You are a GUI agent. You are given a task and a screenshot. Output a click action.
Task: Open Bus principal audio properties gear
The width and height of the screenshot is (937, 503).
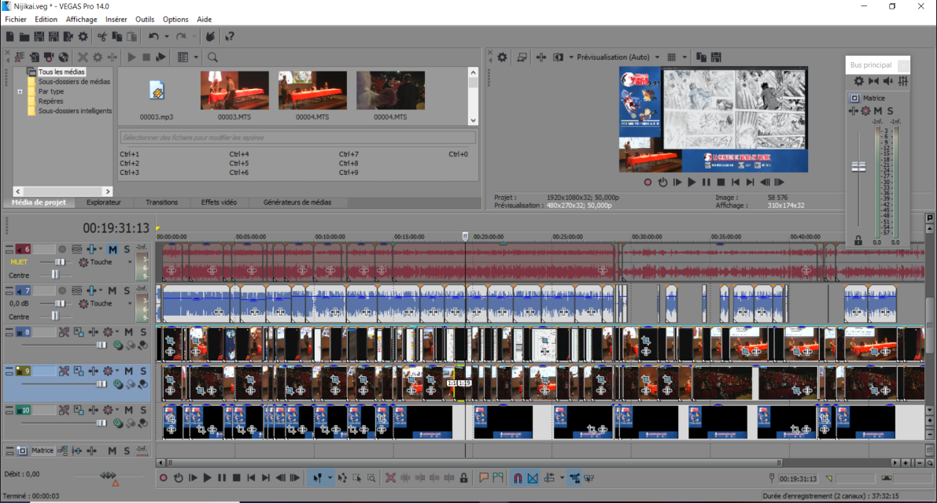858,81
